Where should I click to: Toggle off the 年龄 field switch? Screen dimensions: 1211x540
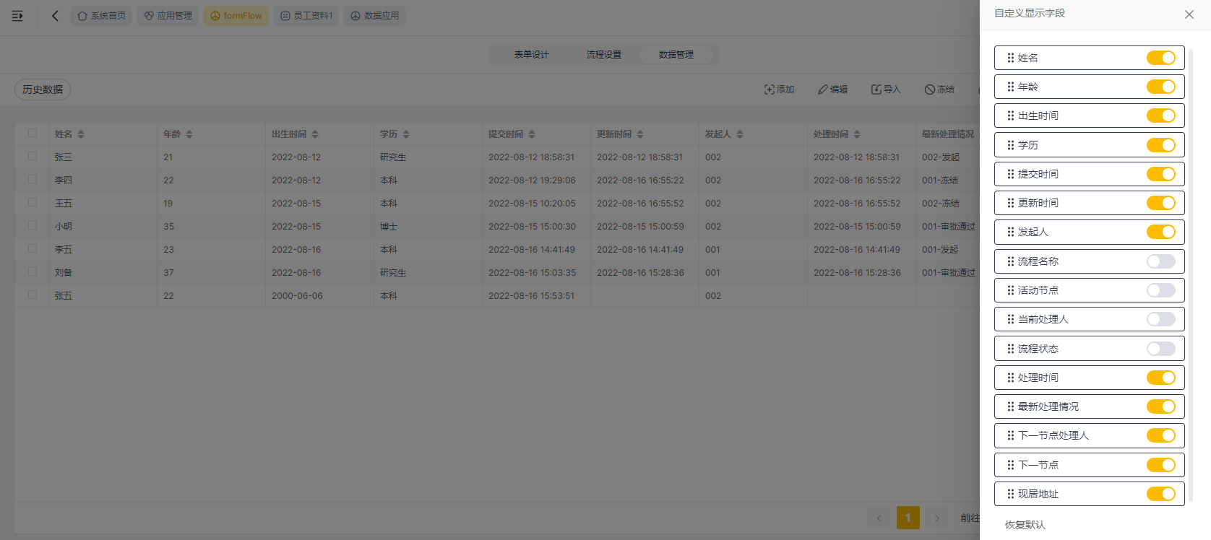tap(1161, 87)
